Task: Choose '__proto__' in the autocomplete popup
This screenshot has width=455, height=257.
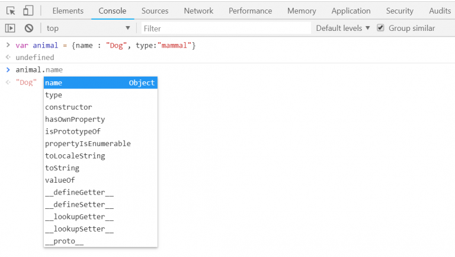Action: pos(65,241)
